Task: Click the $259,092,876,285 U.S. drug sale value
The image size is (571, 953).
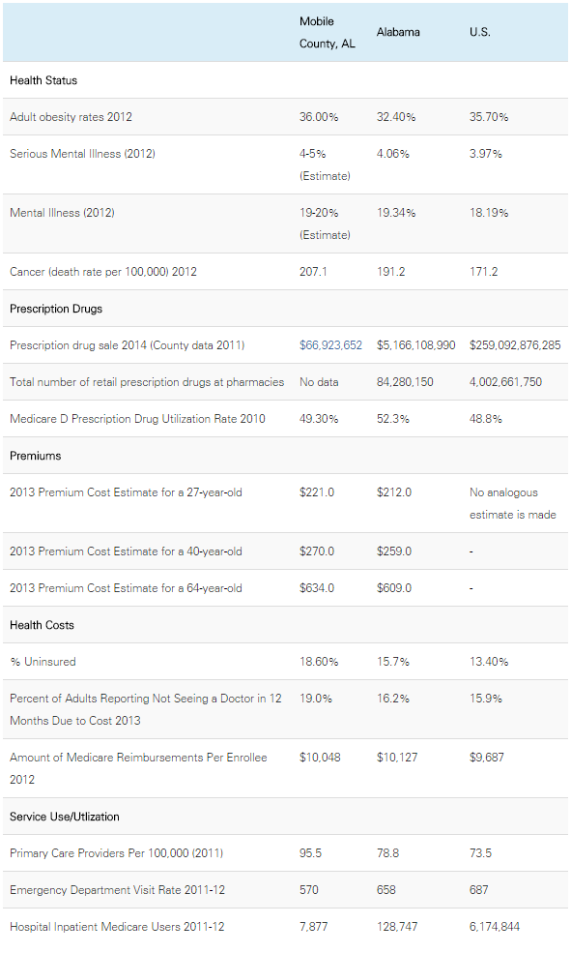Action: click(515, 345)
